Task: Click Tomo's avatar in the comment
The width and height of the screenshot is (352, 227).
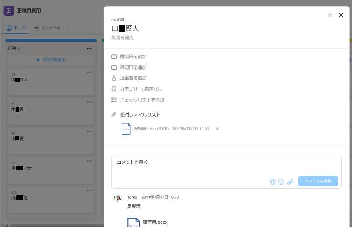Action: [x=117, y=198]
